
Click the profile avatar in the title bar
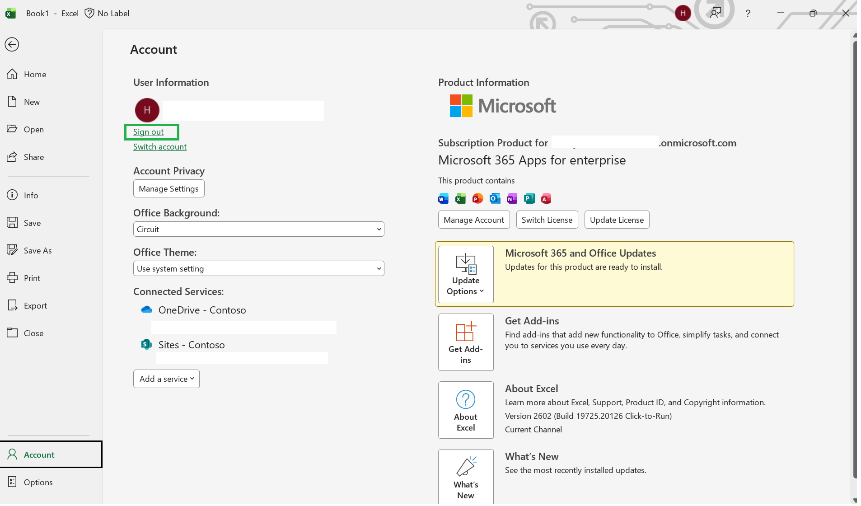click(683, 13)
